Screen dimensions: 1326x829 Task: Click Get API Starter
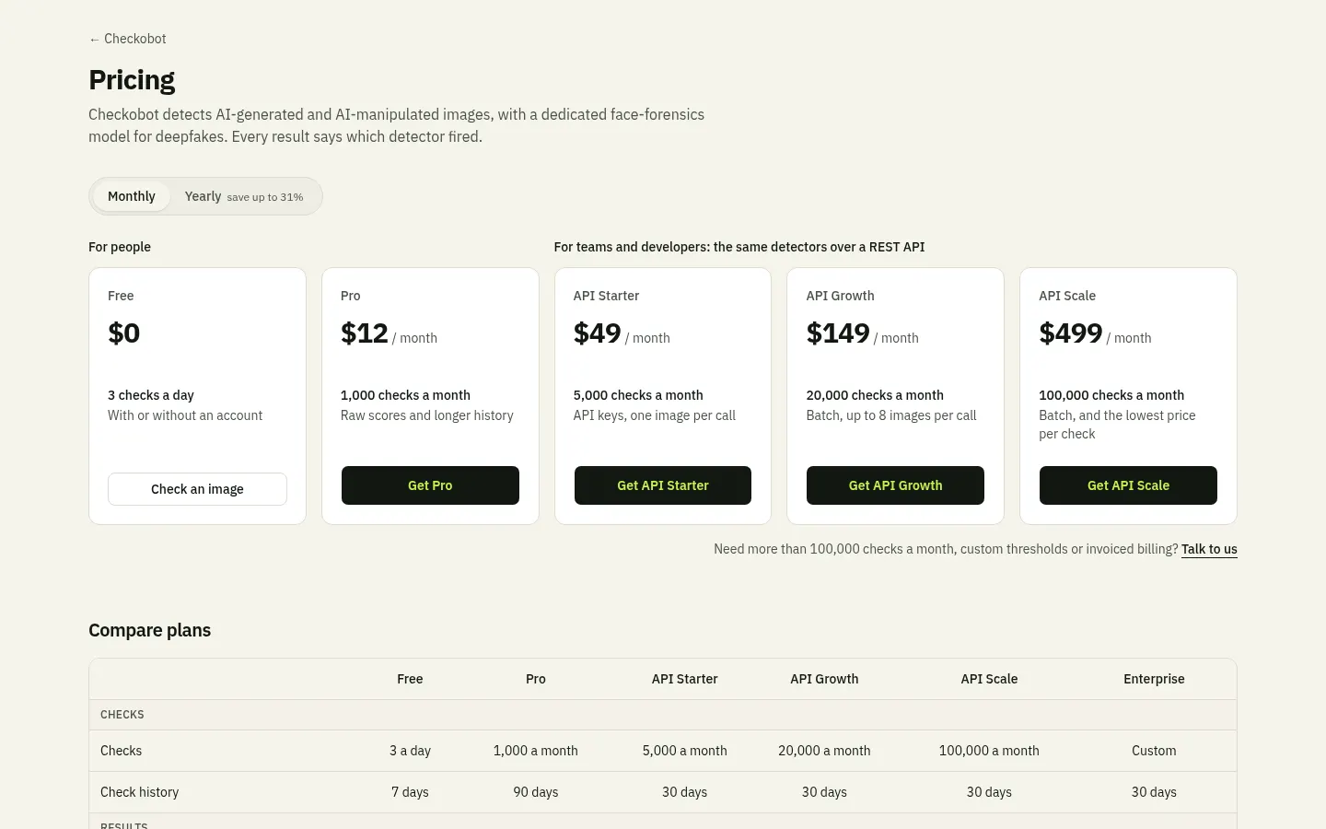(663, 485)
